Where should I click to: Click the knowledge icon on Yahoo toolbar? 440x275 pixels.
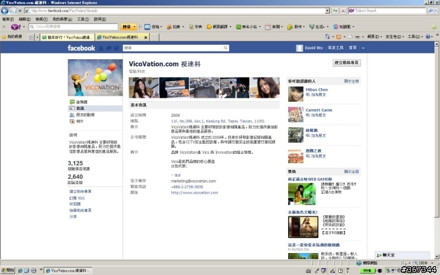click(x=335, y=27)
